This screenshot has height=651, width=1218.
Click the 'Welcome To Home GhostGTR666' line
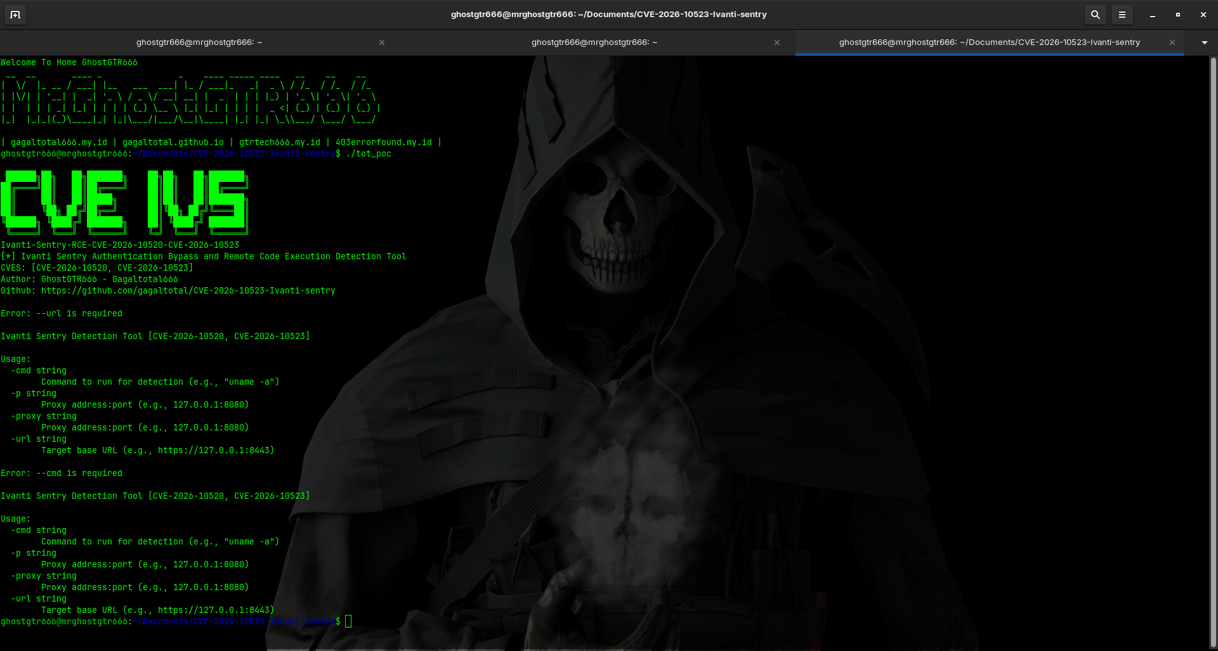(x=69, y=63)
